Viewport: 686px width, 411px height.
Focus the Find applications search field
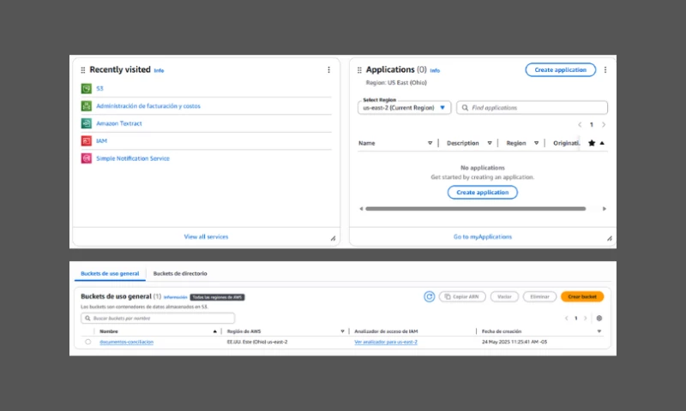click(532, 108)
